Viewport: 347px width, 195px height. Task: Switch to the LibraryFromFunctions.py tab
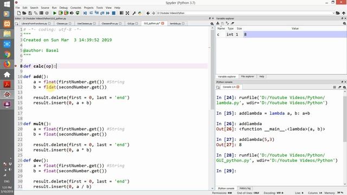tap(34, 23)
